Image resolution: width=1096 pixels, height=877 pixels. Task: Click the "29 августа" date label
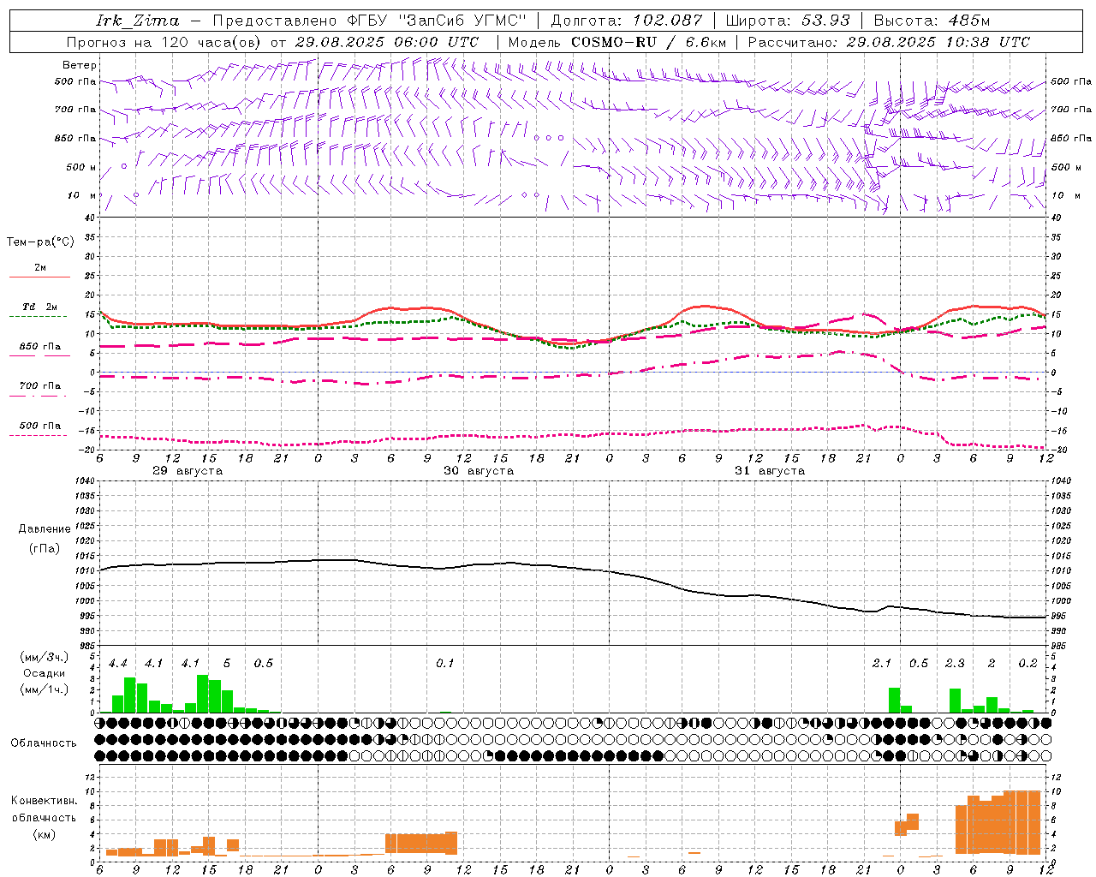coord(188,471)
